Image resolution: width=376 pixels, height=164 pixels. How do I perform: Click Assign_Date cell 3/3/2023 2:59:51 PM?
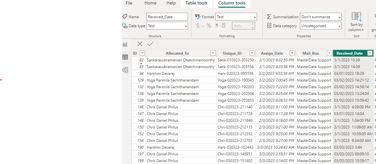pyautogui.click(x=276, y=154)
